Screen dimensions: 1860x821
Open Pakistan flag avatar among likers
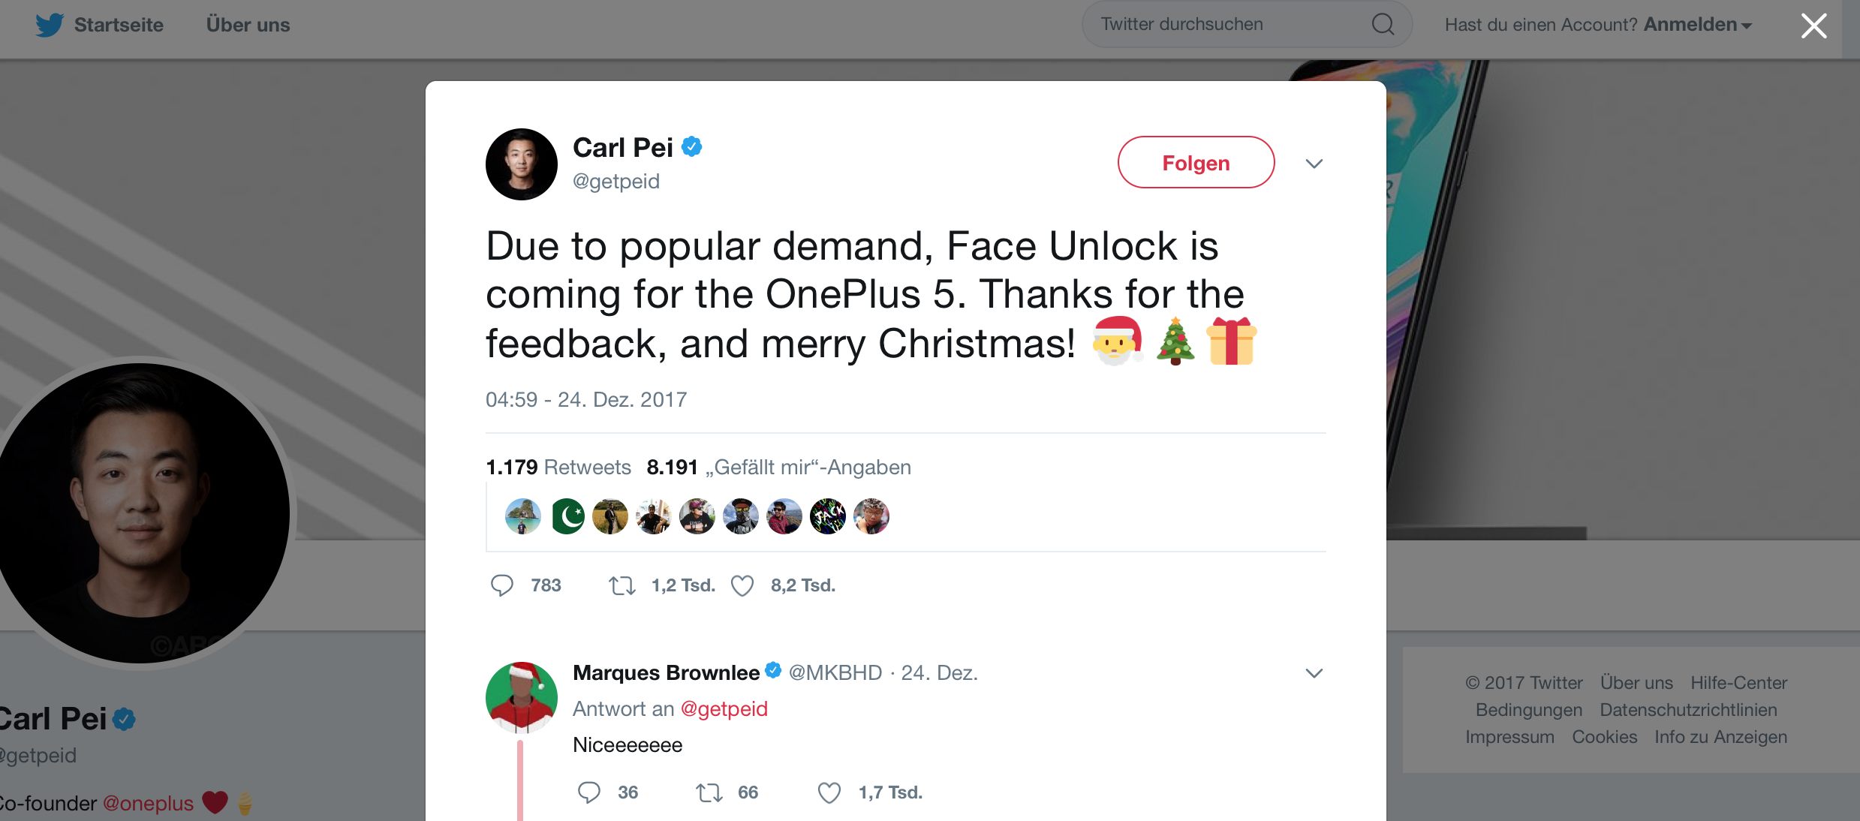[567, 516]
